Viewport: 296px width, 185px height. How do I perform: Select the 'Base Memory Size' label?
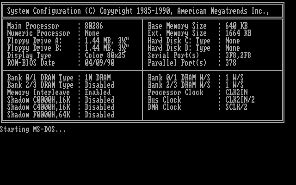pyautogui.click(x=177, y=26)
